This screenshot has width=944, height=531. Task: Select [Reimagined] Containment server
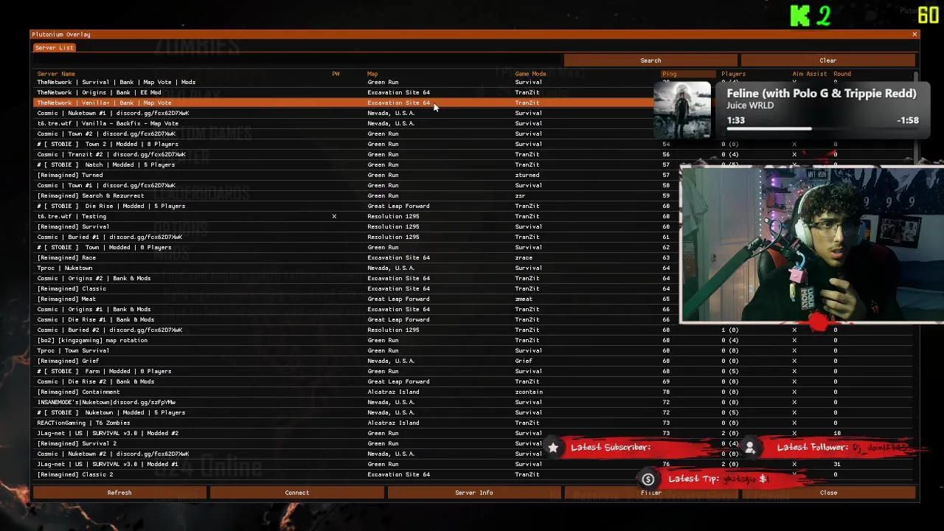473,392
